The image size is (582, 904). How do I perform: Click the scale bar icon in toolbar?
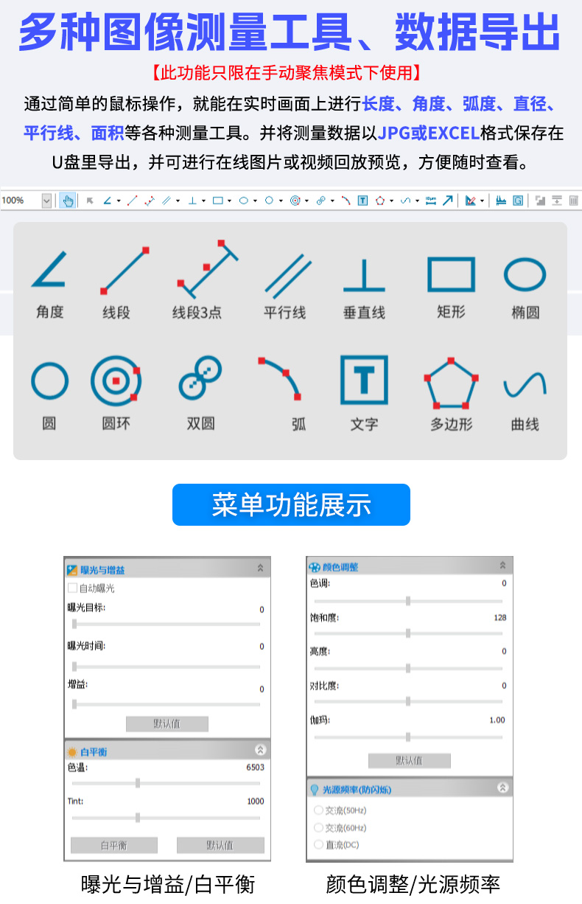point(431,201)
